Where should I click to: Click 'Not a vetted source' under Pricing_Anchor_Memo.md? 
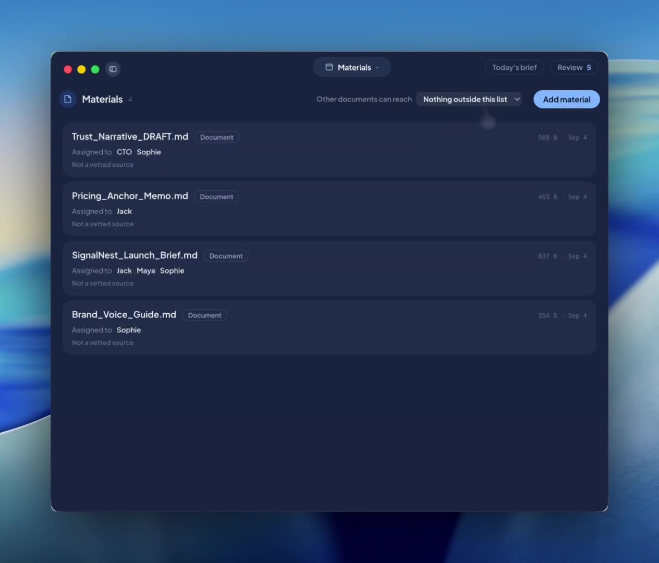103,224
